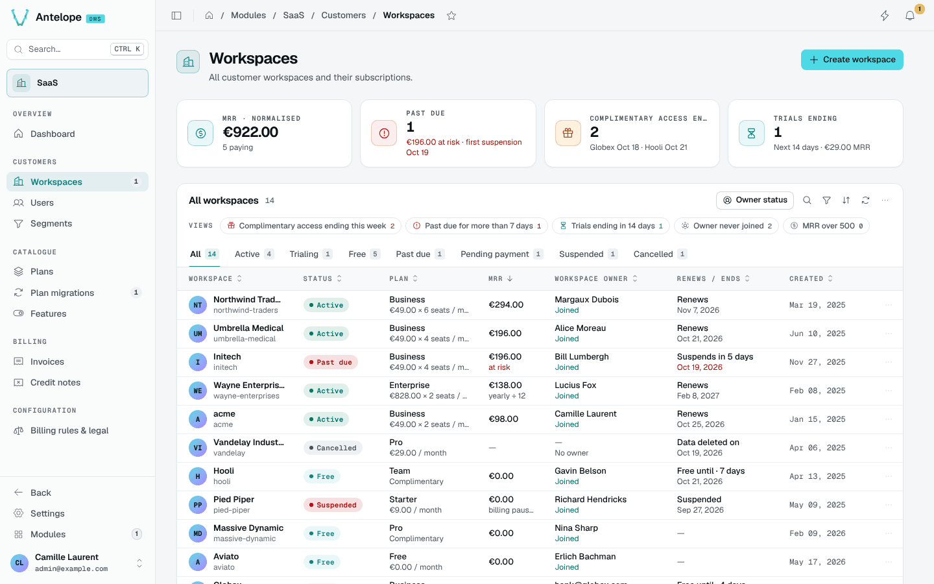Sort by MRR column
This screenshot has width=934, height=584.
501,279
